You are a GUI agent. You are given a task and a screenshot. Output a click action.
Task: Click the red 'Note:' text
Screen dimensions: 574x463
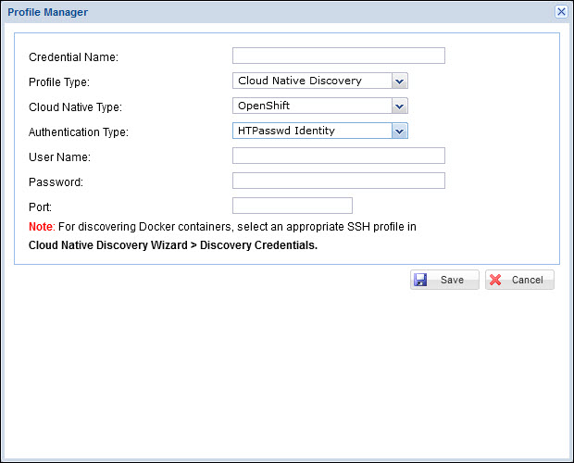point(42,227)
